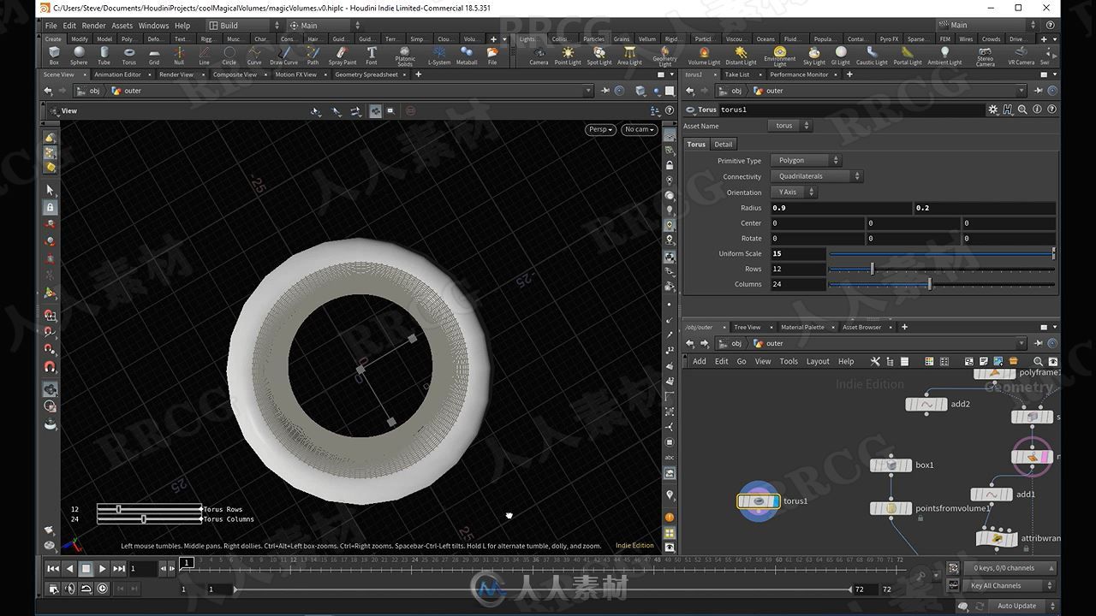The height and width of the screenshot is (616, 1096).
Task: Select the Font shelf tool
Action: pos(372,56)
